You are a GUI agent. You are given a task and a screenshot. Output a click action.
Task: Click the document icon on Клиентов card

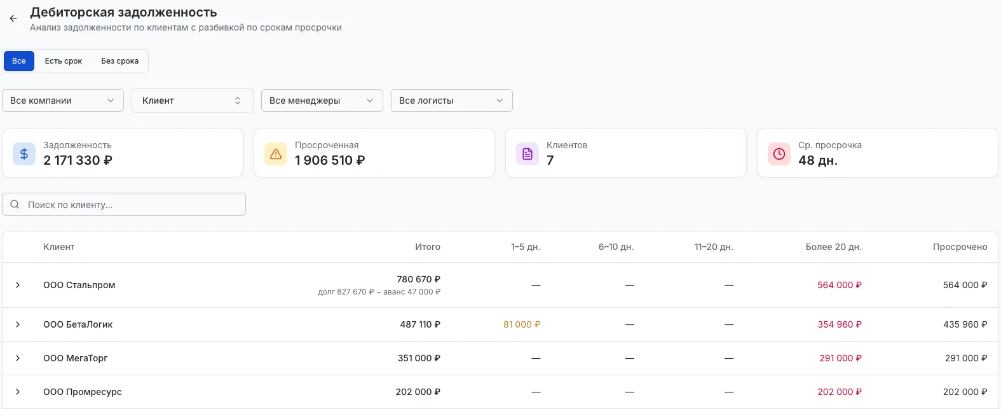click(x=528, y=154)
